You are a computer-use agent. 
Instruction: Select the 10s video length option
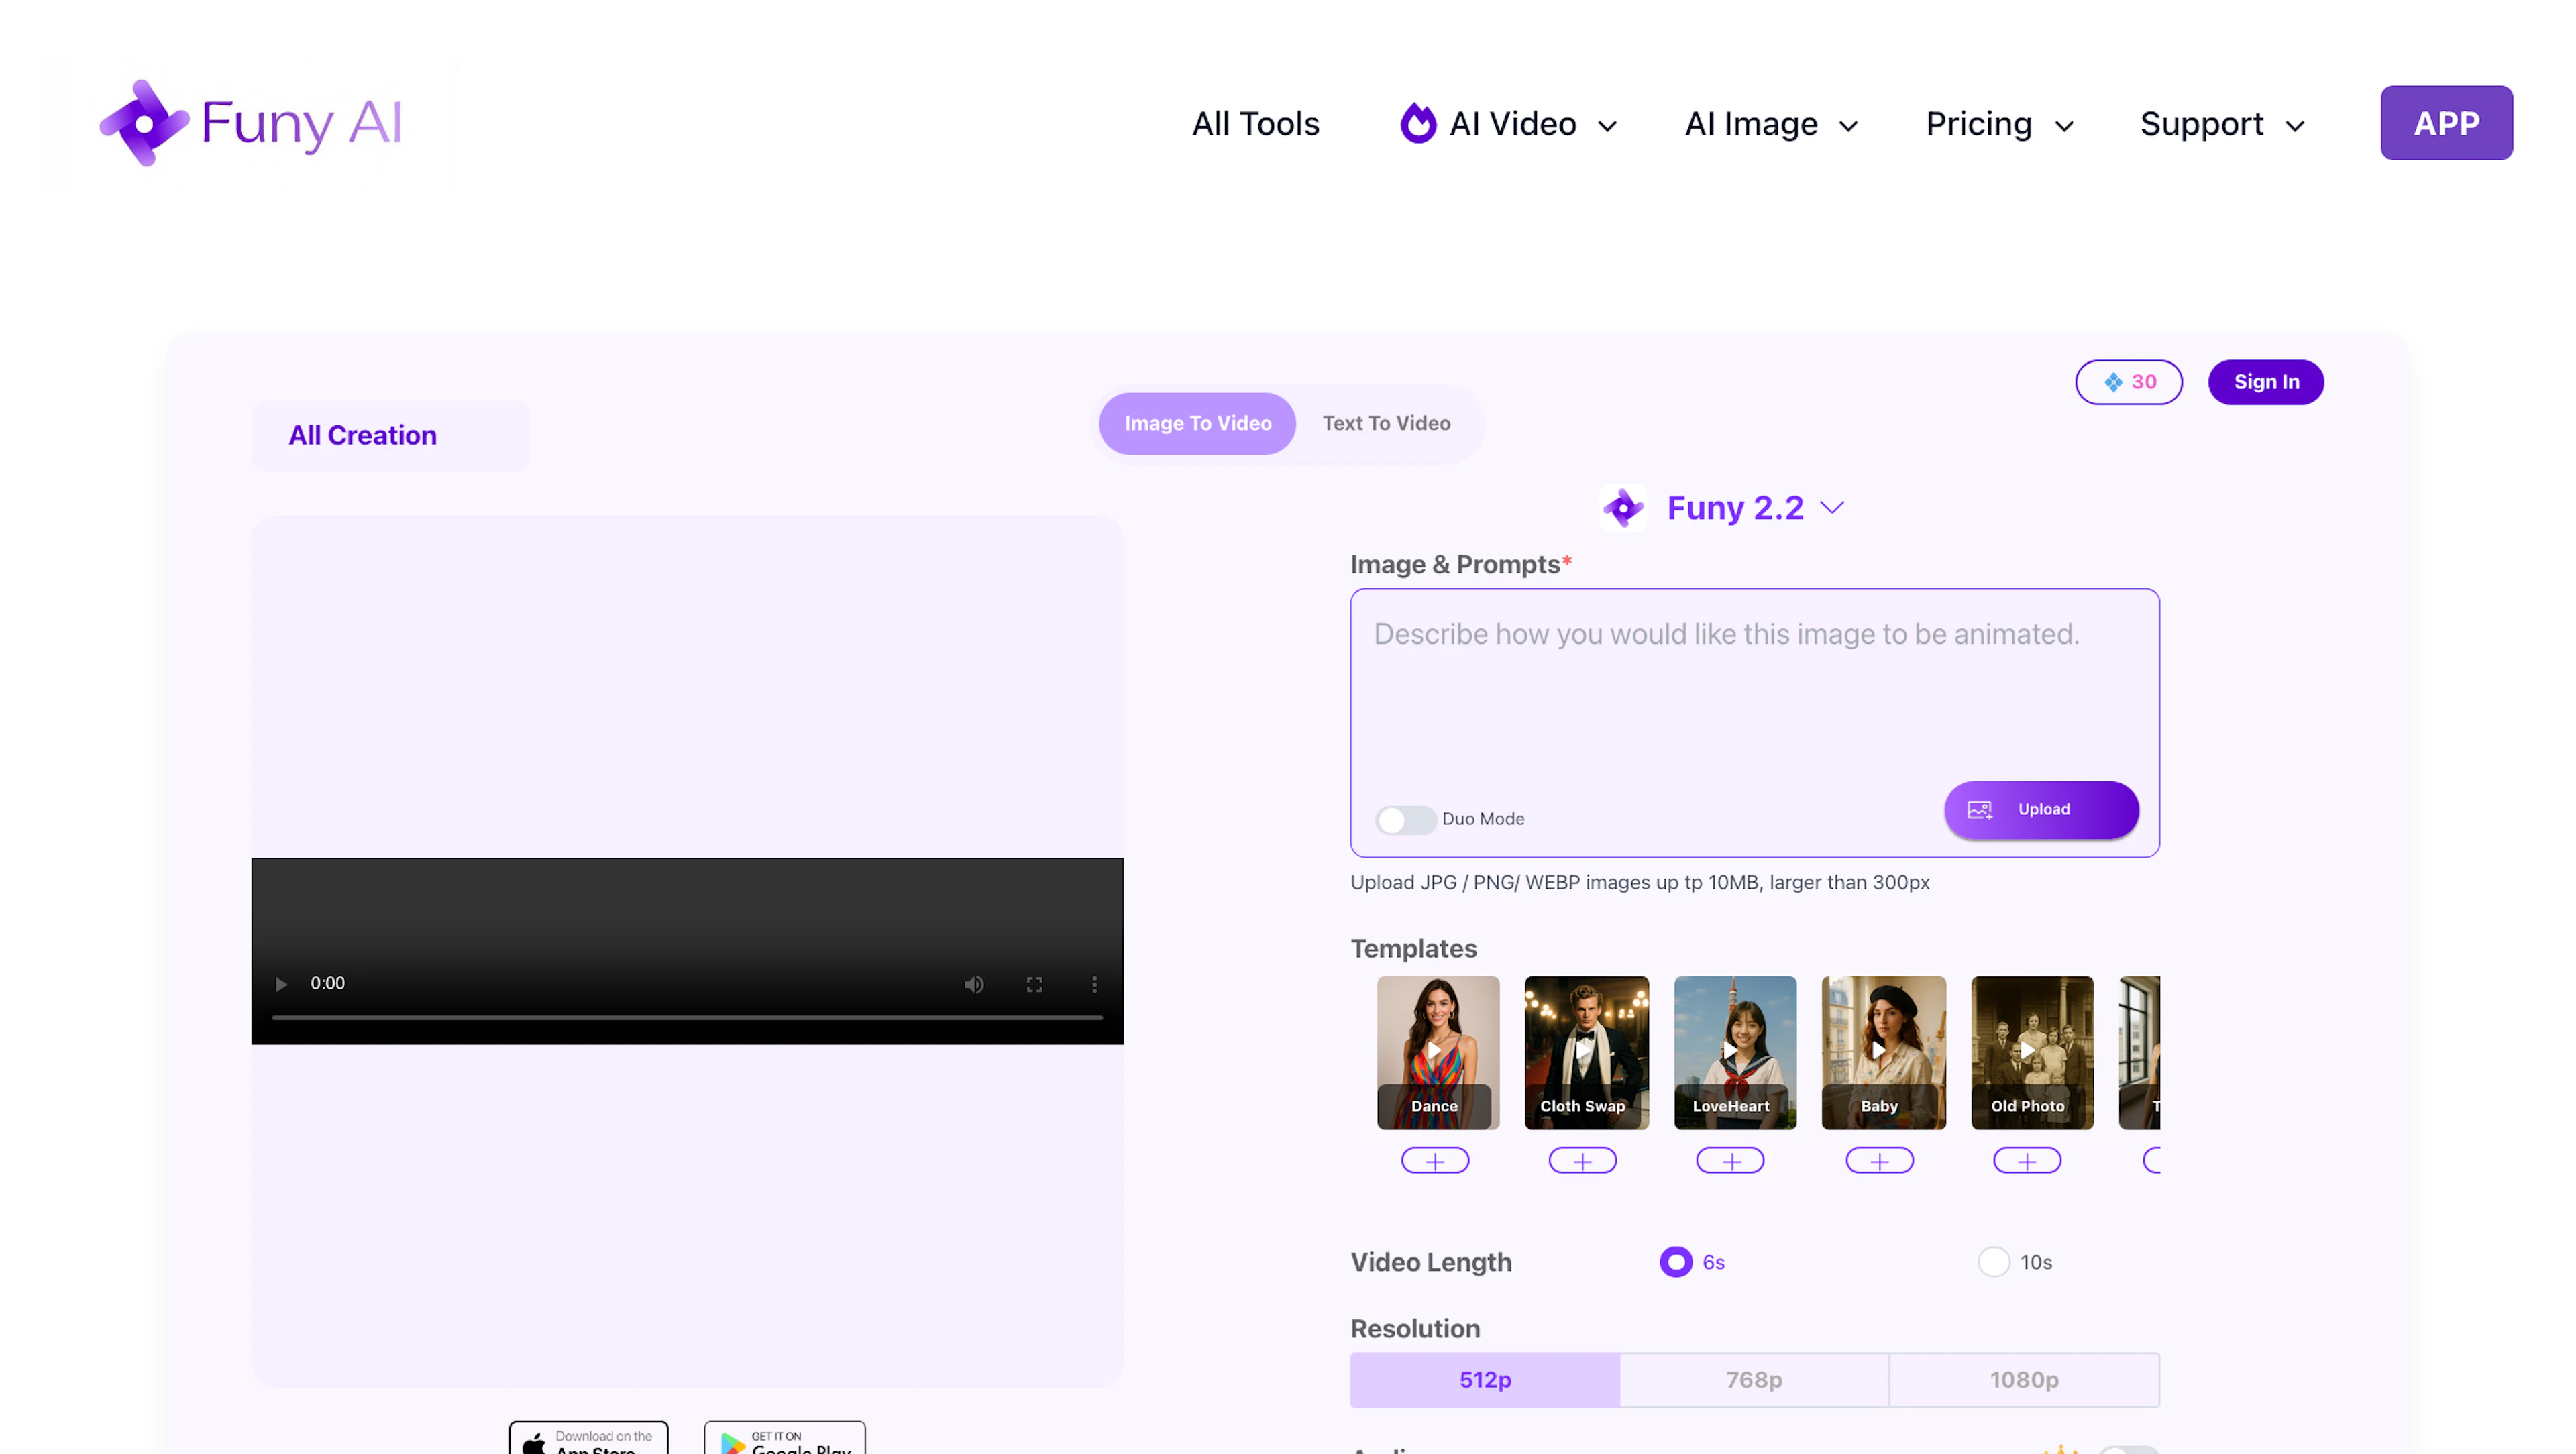tap(1995, 1262)
